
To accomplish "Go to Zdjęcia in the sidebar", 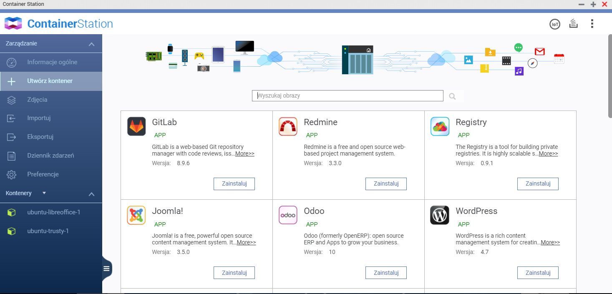I will coord(51,100).
